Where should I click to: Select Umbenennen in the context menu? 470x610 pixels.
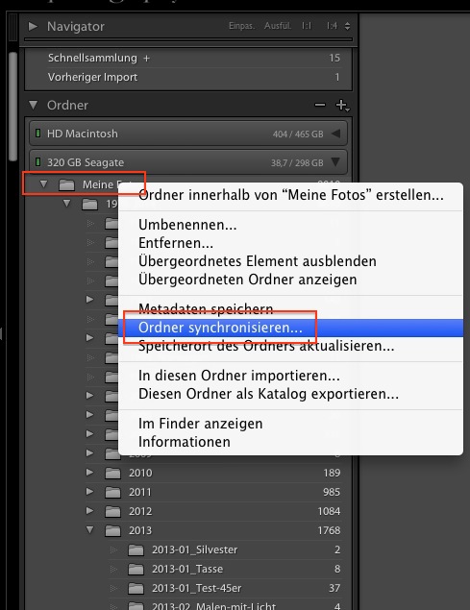coord(187,225)
